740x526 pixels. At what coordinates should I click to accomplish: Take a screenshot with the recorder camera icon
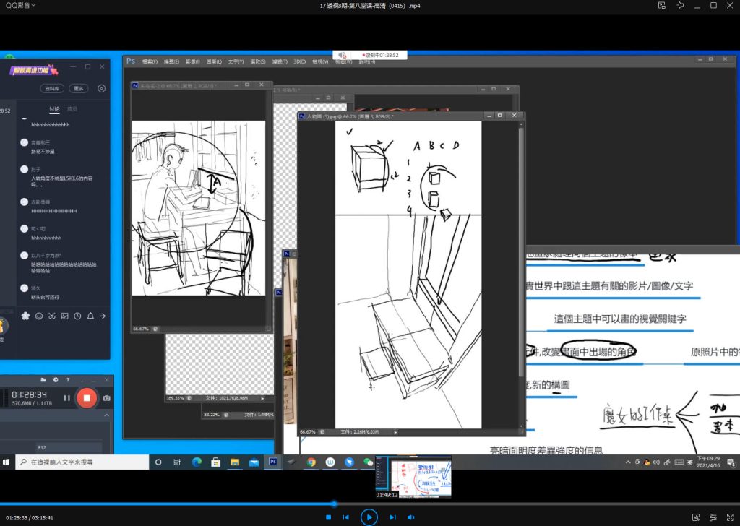click(107, 397)
